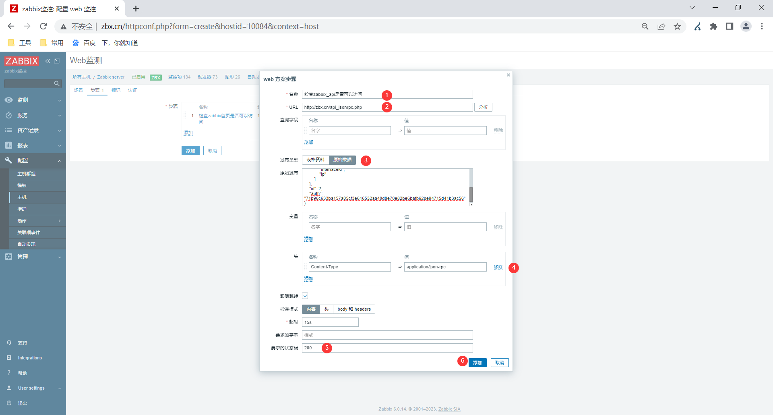Select 内容 retrieve mode
Image resolution: width=773 pixels, height=415 pixels.
pos(311,309)
